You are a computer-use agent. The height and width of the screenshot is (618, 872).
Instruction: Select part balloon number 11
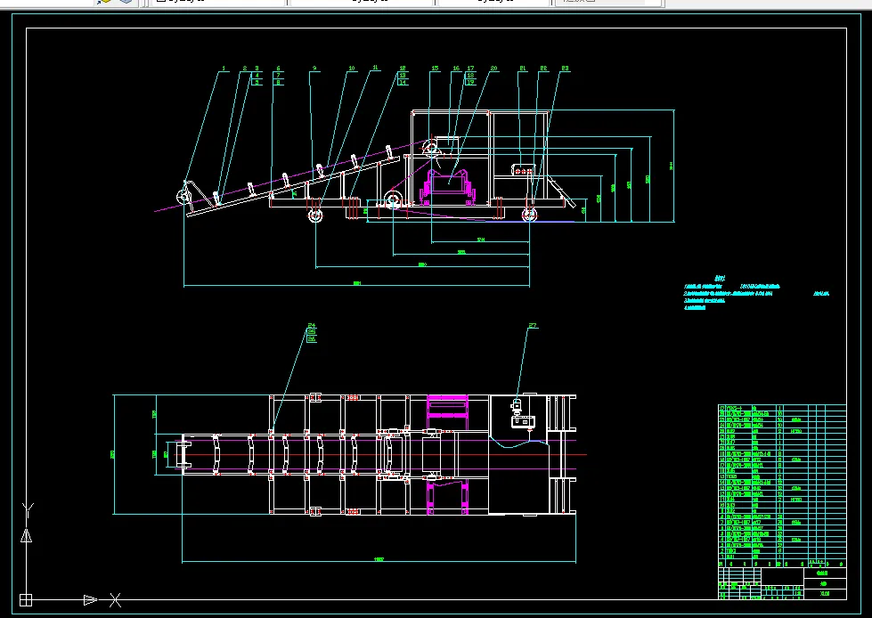tap(375, 69)
